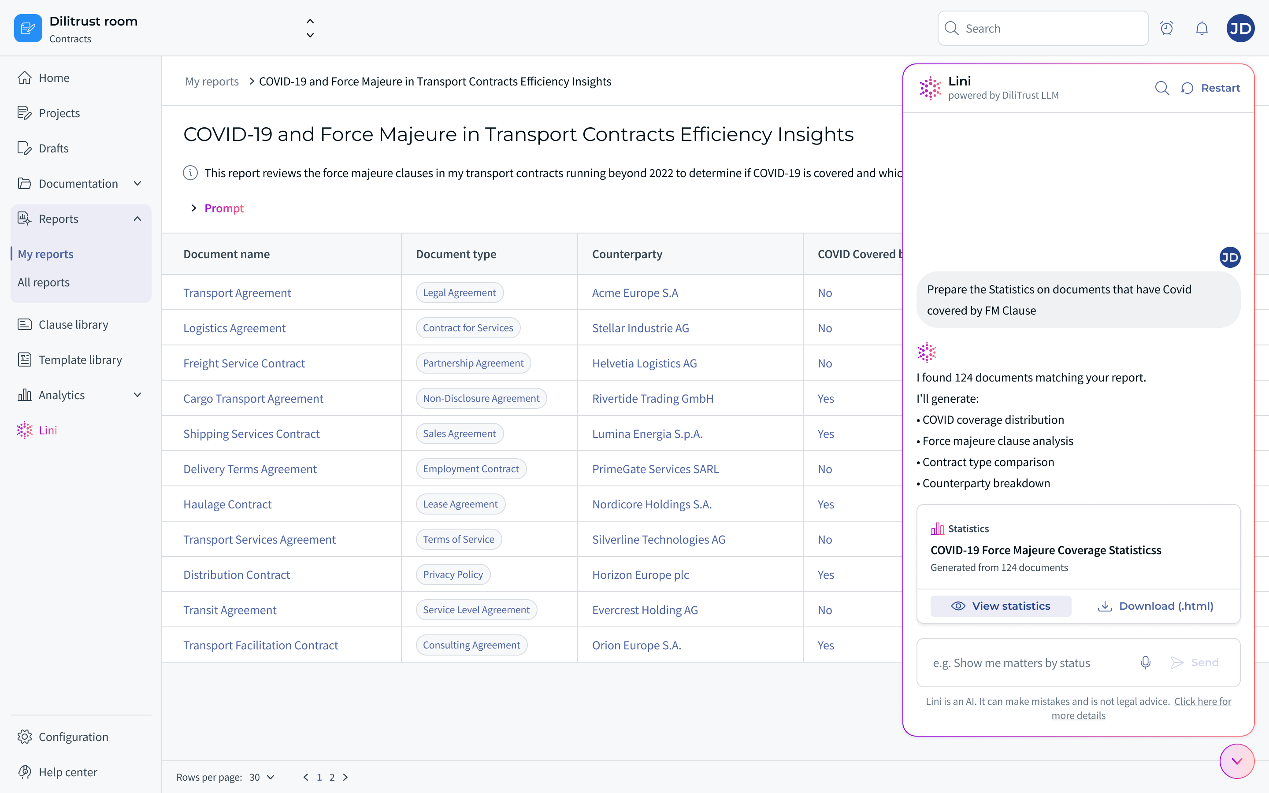This screenshot has width=1269, height=793.
Task: Go to page 2 in pagination
Action: click(x=332, y=777)
